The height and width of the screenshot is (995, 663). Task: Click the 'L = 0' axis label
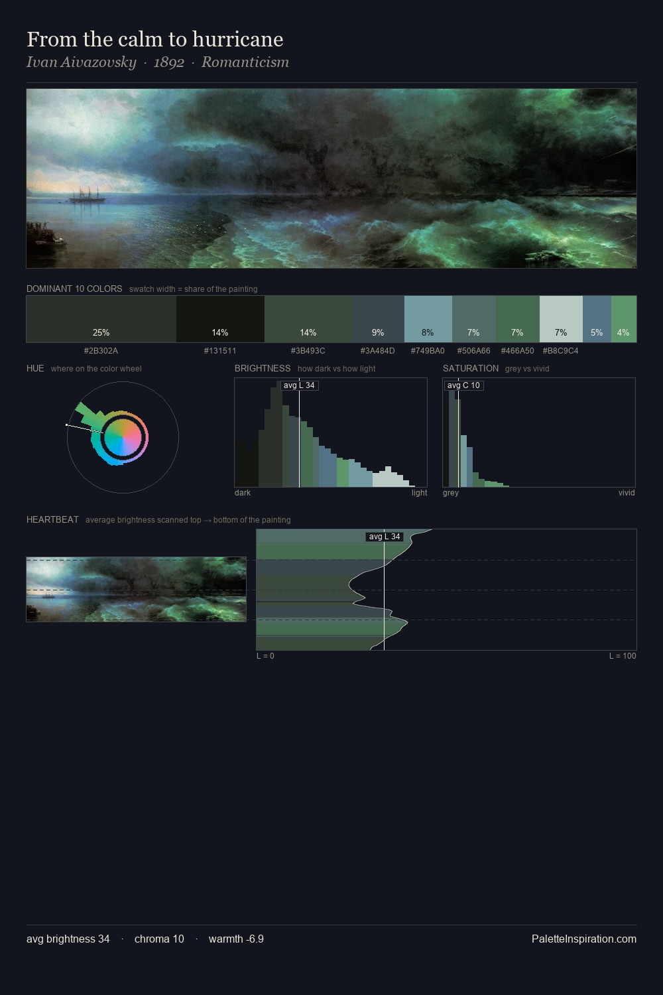[265, 656]
